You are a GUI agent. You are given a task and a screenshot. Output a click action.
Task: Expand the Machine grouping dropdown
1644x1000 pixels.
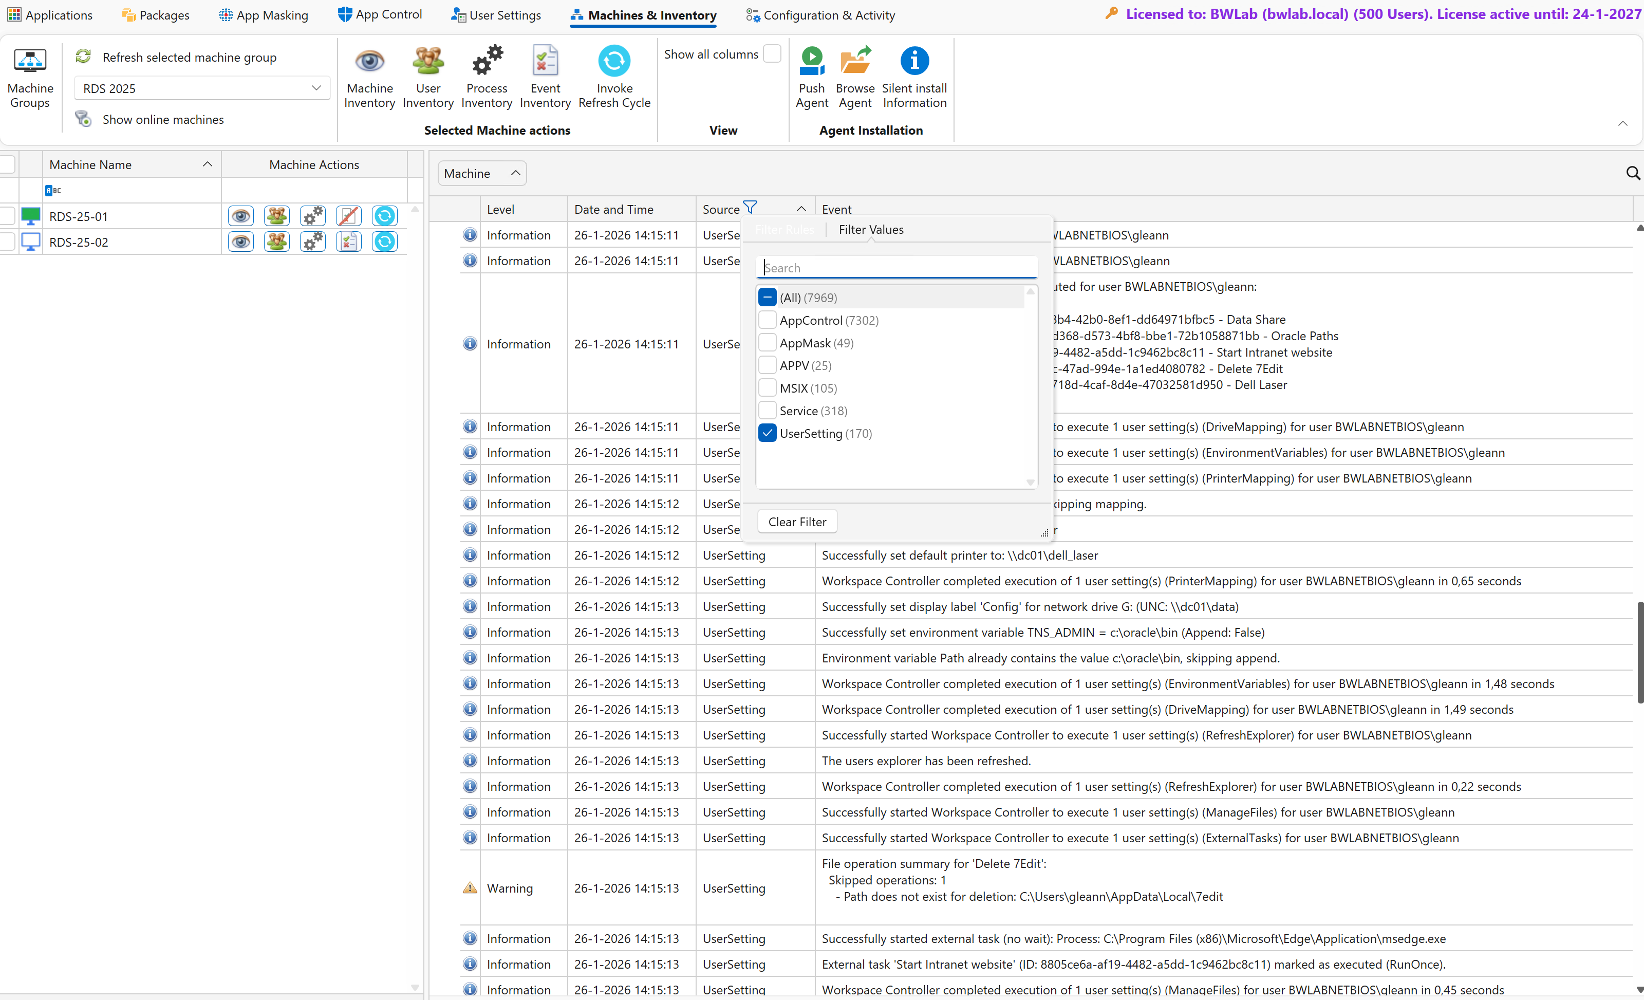coord(515,173)
